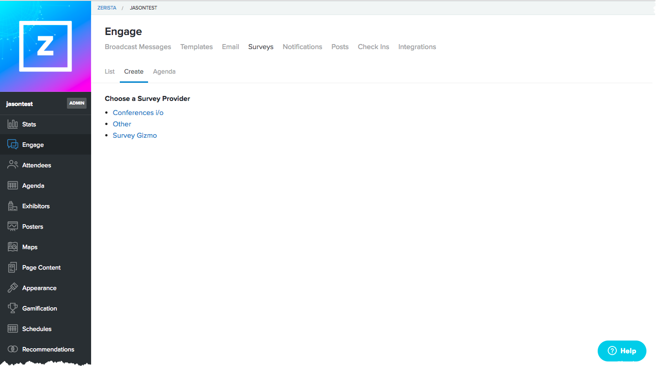Click the Page Content document icon
The image size is (656, 366).
pos(13,267)
